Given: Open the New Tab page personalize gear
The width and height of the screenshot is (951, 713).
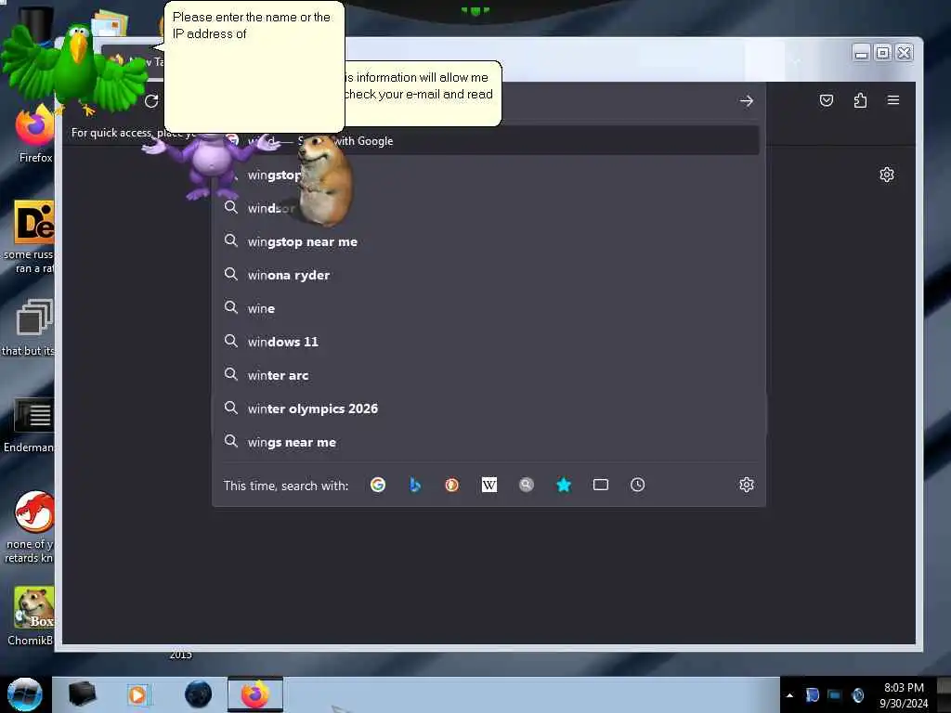Looking at the screenshot, I should (x=887, y=175).
